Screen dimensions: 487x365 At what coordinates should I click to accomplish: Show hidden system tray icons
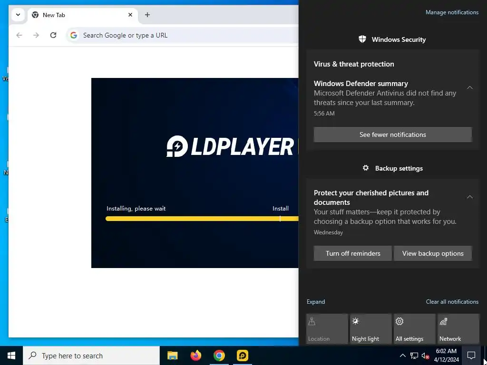(402, 355)
